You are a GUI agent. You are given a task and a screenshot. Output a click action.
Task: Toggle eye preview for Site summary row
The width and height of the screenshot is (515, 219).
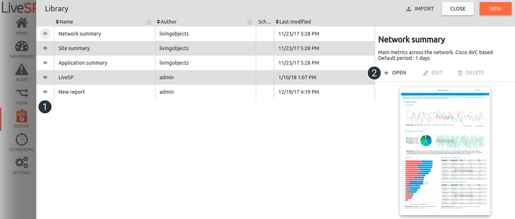45,48
